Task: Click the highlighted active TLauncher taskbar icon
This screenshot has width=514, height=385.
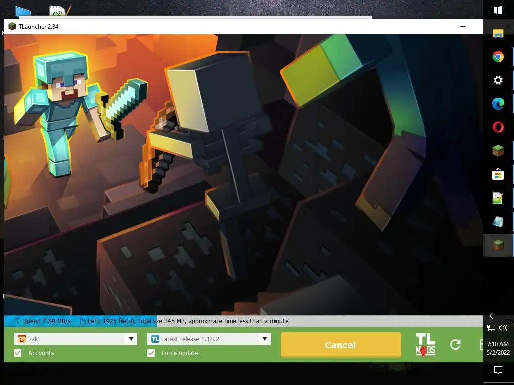Action: [x=498, y=245]
